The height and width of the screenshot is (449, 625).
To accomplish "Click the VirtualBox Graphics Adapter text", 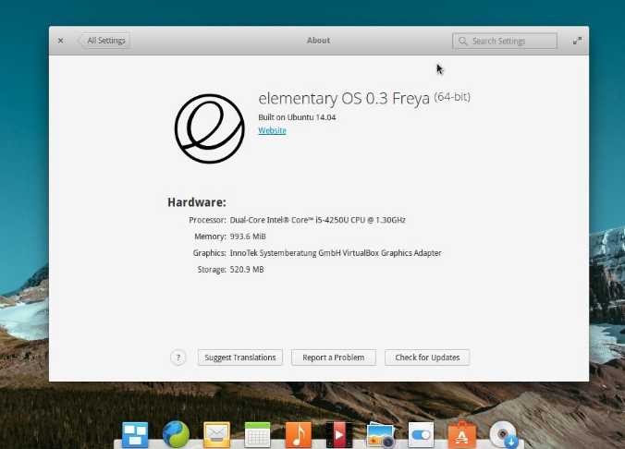I will click(336, 253).
